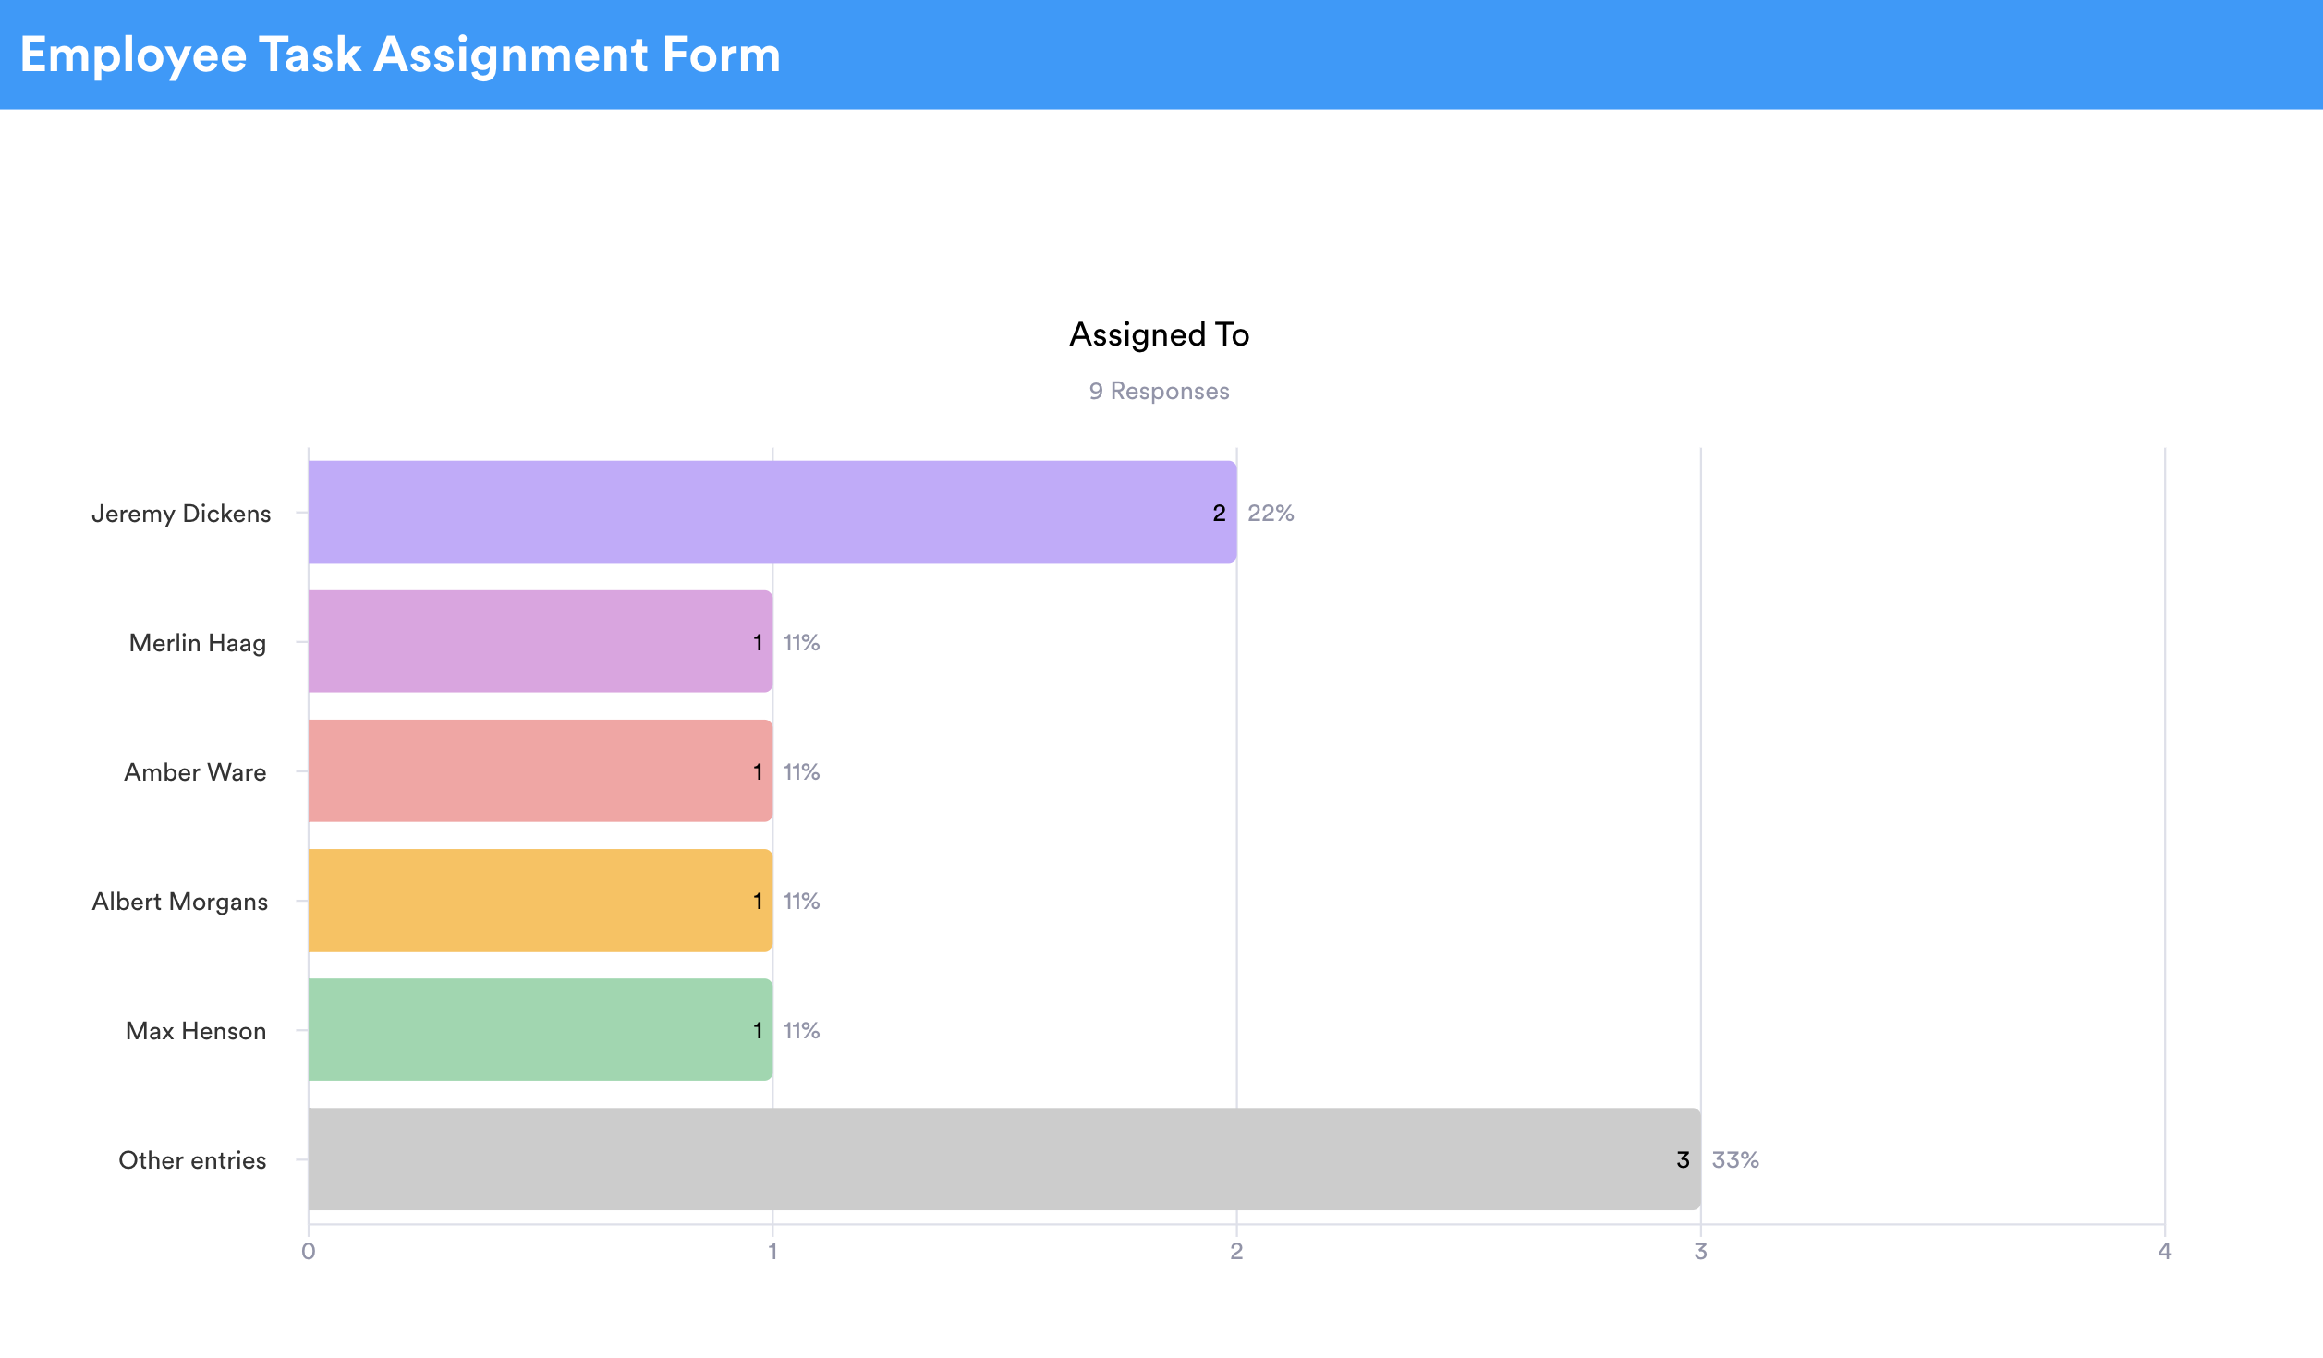Click the green Max Henson bar
The height and width of the screenshot is (1358, 2323).
(x=540, y=1029)
